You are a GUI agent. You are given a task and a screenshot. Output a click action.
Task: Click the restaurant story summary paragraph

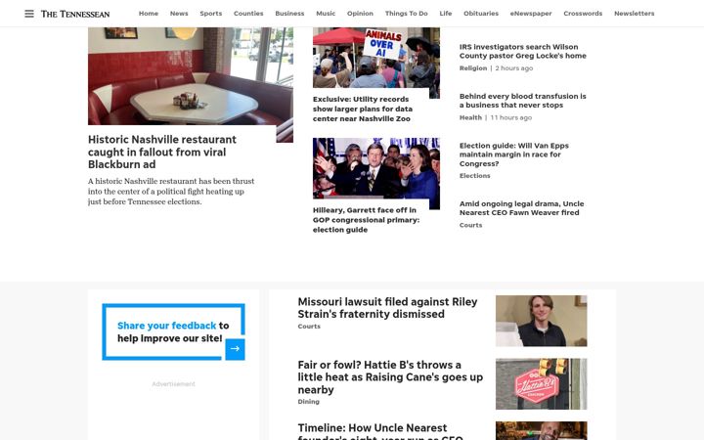171,192
